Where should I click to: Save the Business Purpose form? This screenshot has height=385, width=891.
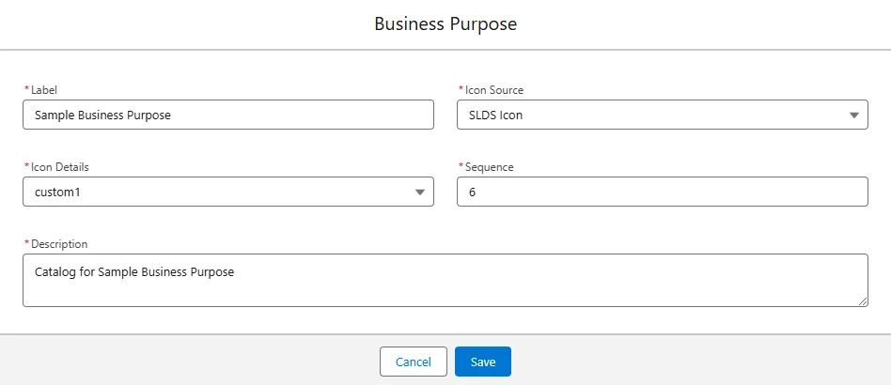482,362
